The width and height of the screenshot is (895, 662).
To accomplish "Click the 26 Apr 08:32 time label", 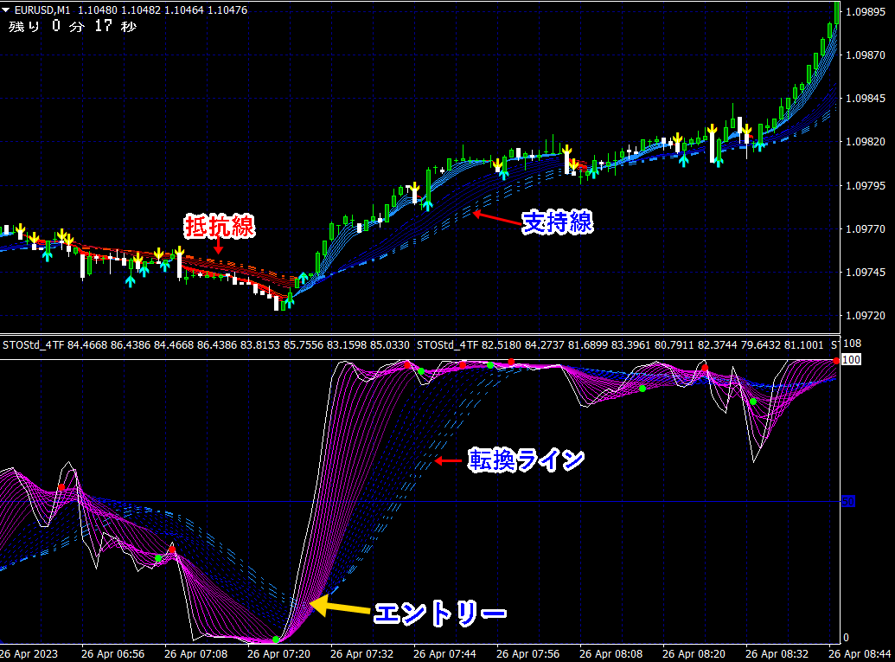I will pyautogui.click(x=777, y=654).
